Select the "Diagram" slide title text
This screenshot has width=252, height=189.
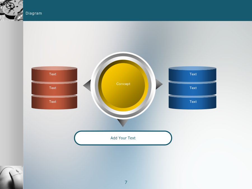[x=34, y=13]
